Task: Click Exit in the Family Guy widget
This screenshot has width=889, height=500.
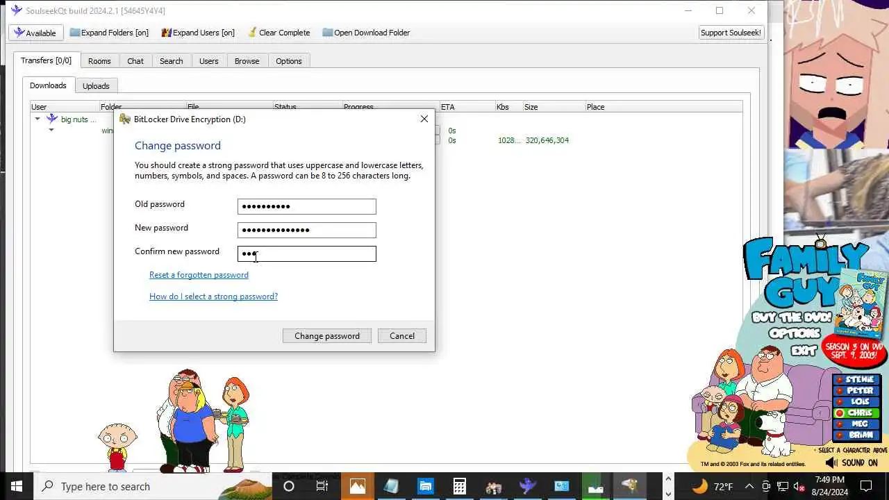Action: (803, 350)
